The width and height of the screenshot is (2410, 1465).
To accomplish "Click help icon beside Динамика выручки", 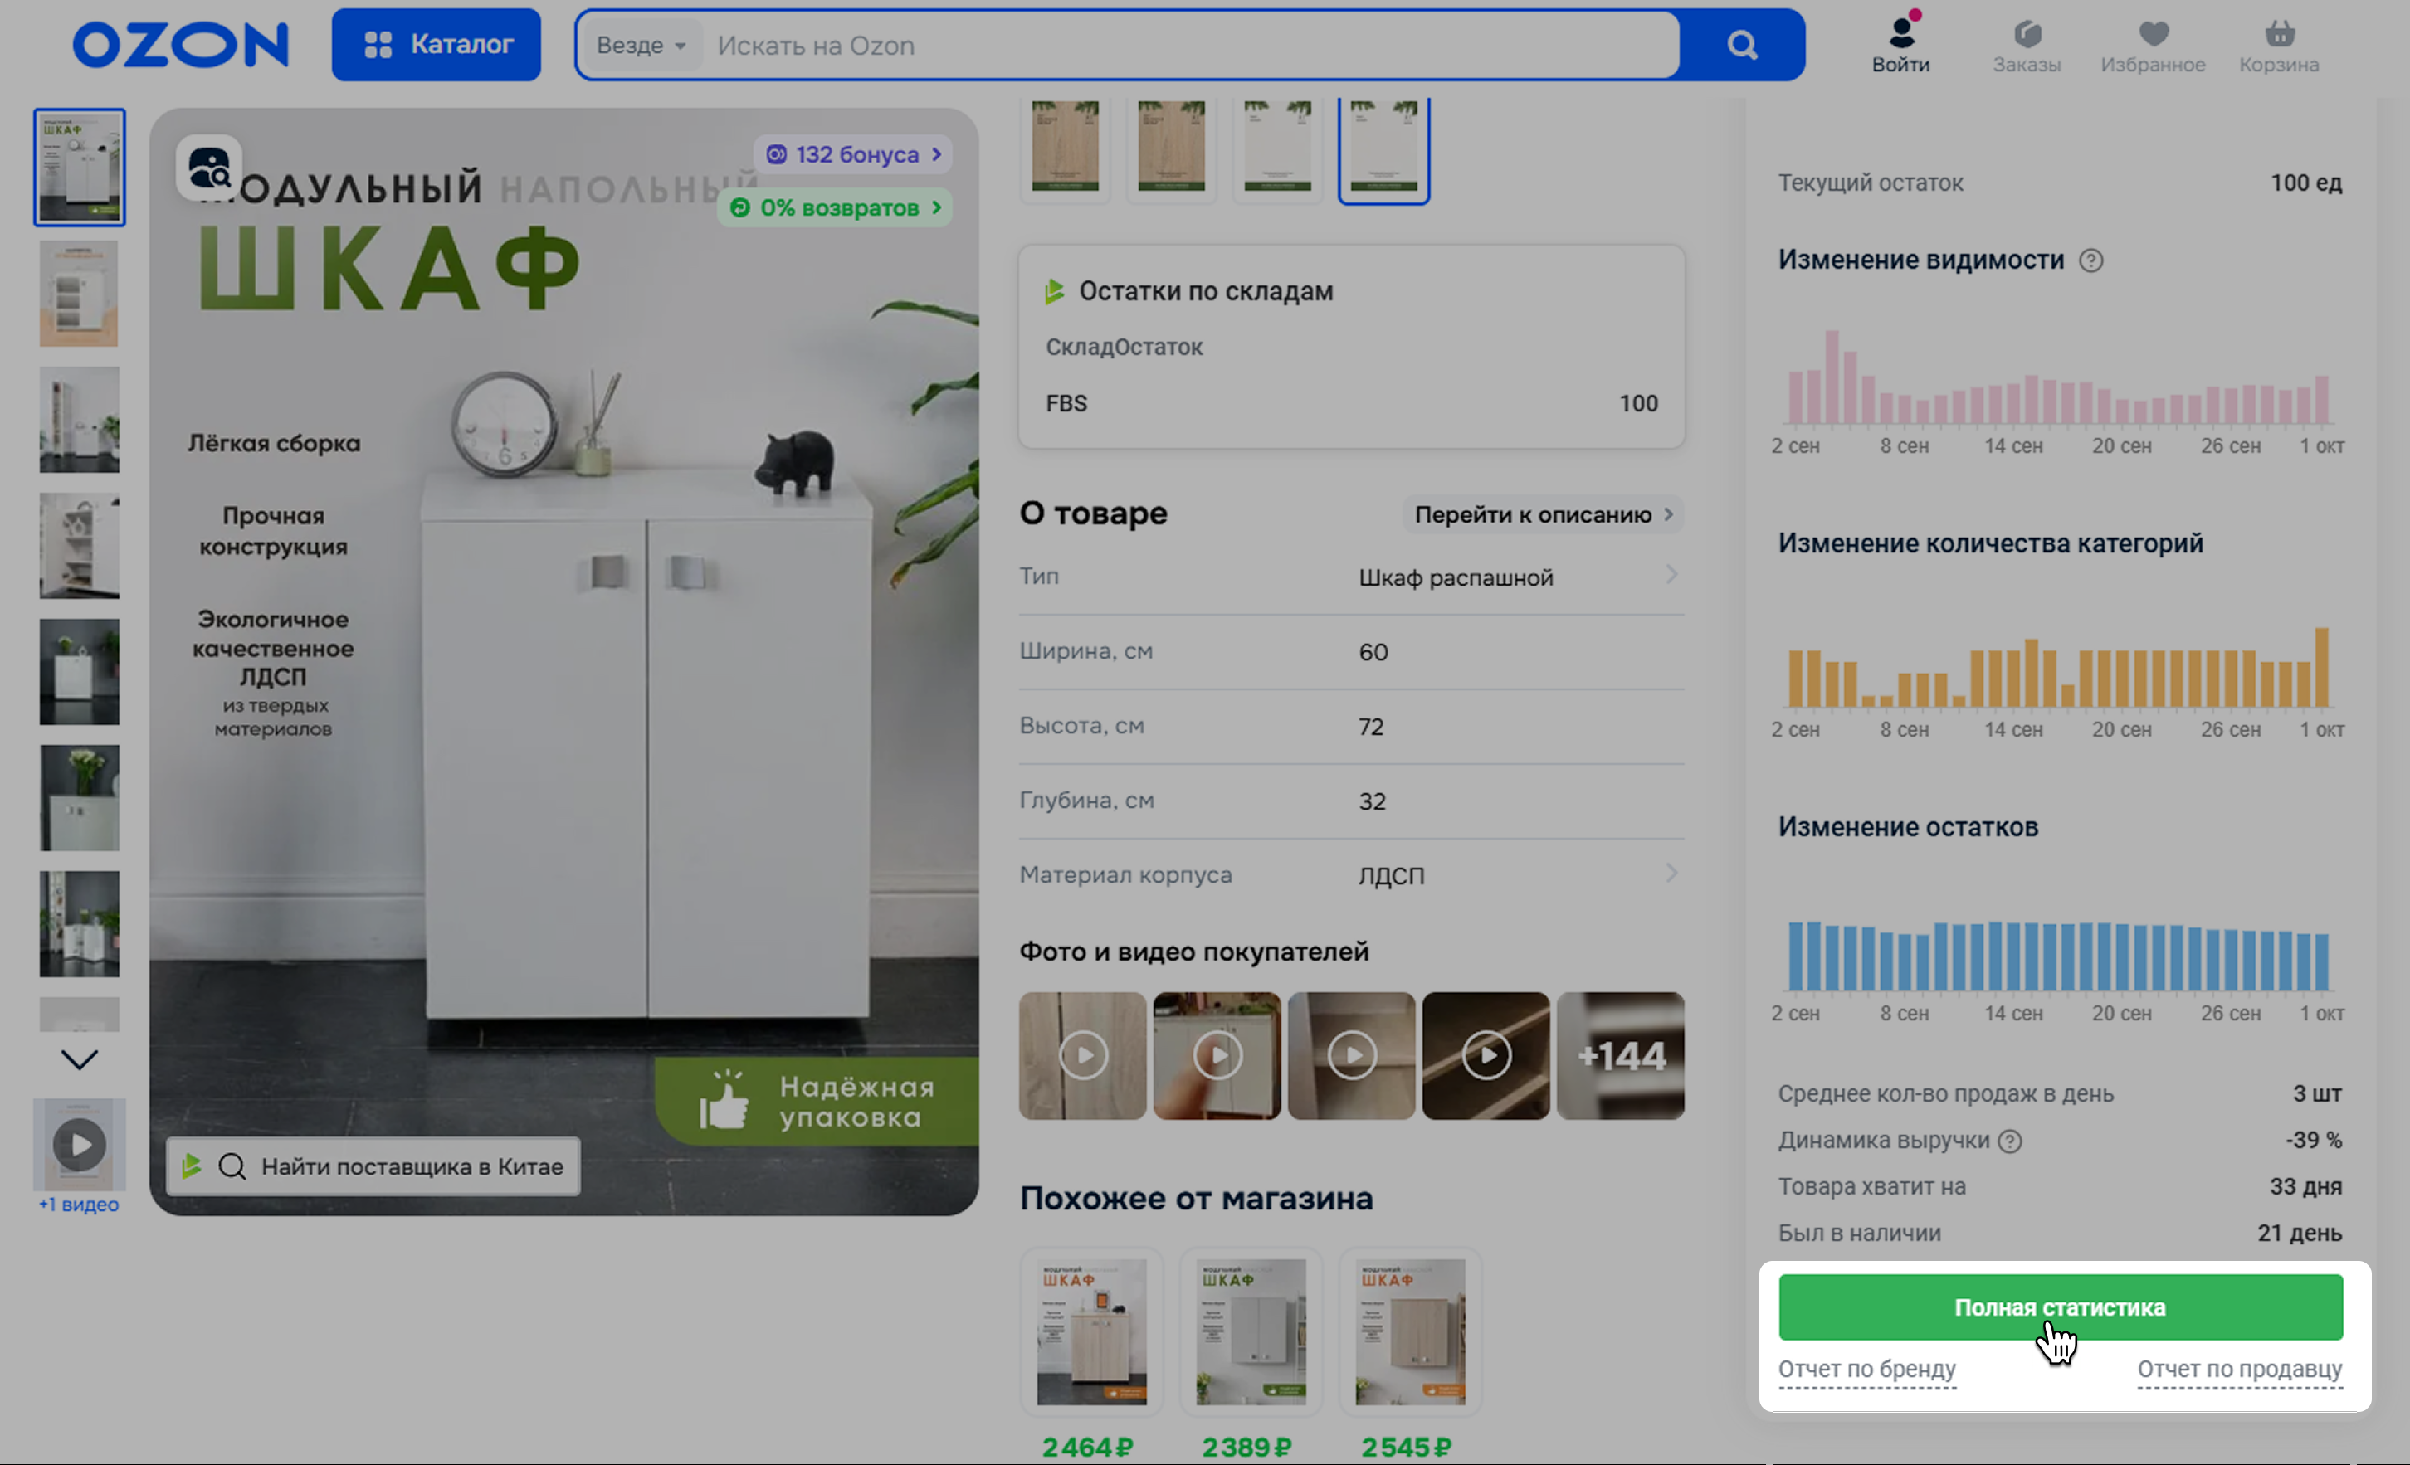I will click(x=2009, y=1141).
